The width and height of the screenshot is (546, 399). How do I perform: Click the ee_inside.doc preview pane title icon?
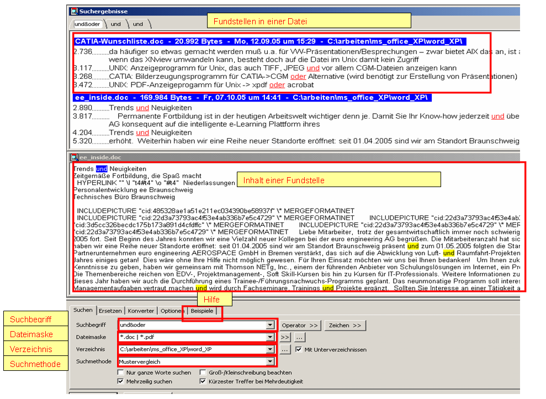click(74, 157)
